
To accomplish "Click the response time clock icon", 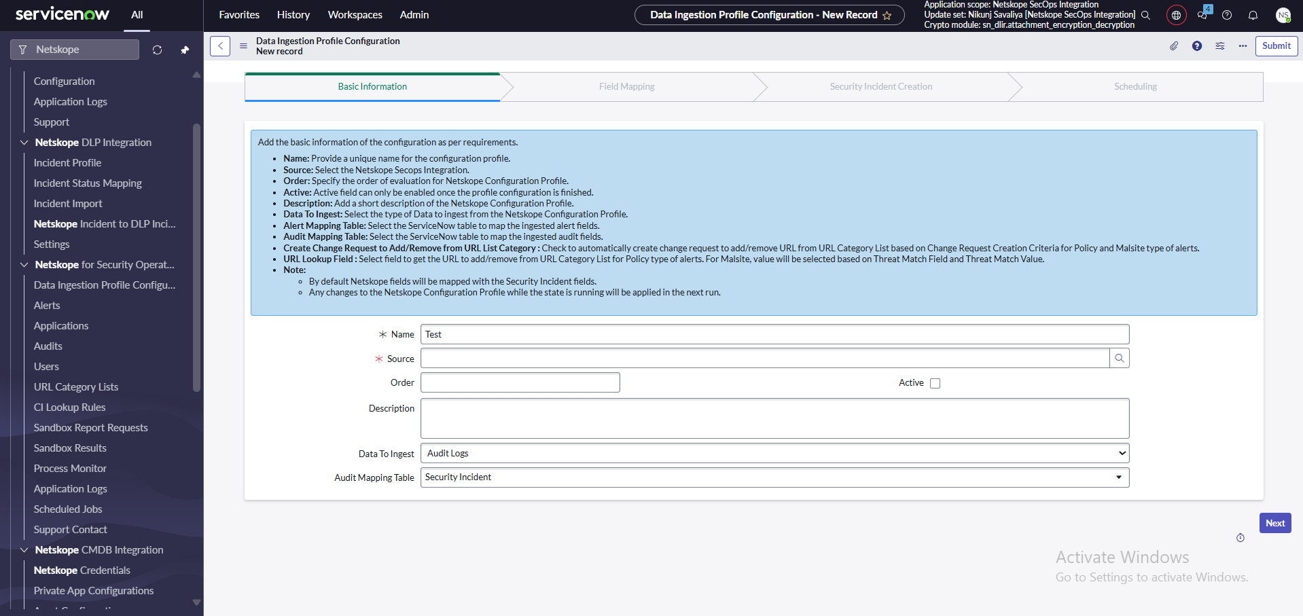I will [x=1240, y=538].
